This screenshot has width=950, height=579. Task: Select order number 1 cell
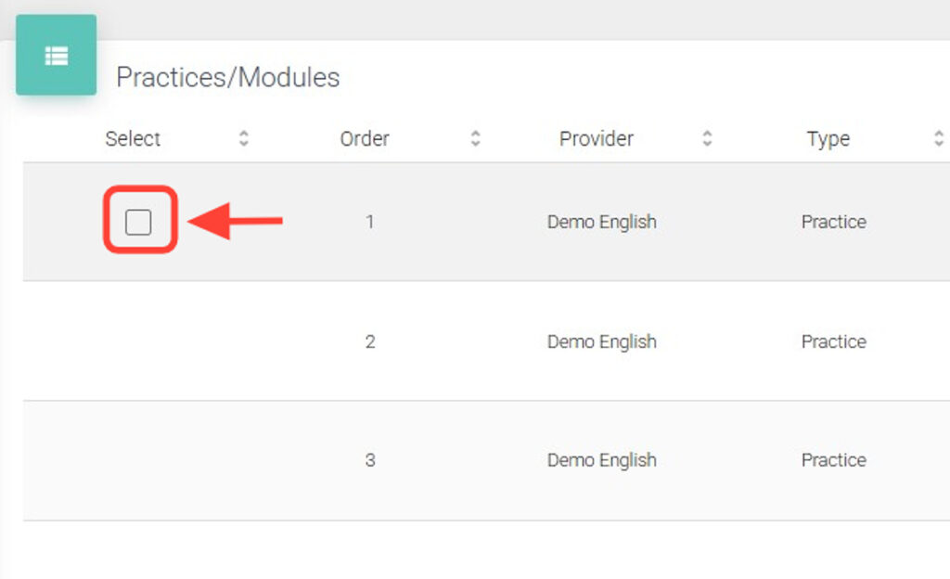click(370, 222)
